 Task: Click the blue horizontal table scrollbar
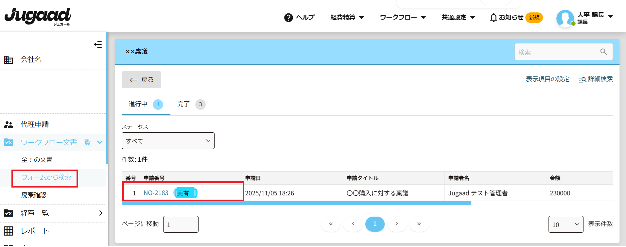click(296, 203)
